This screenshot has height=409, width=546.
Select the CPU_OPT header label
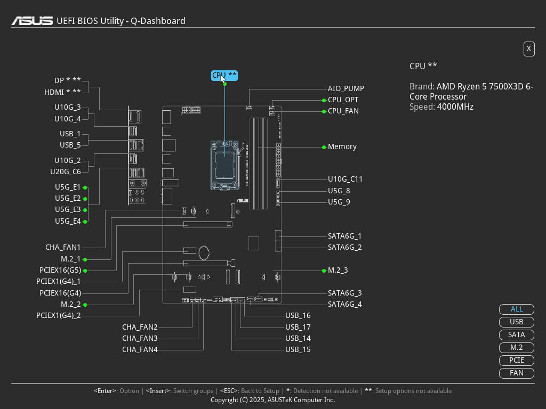pyautogui.click(x=343, y=100)
